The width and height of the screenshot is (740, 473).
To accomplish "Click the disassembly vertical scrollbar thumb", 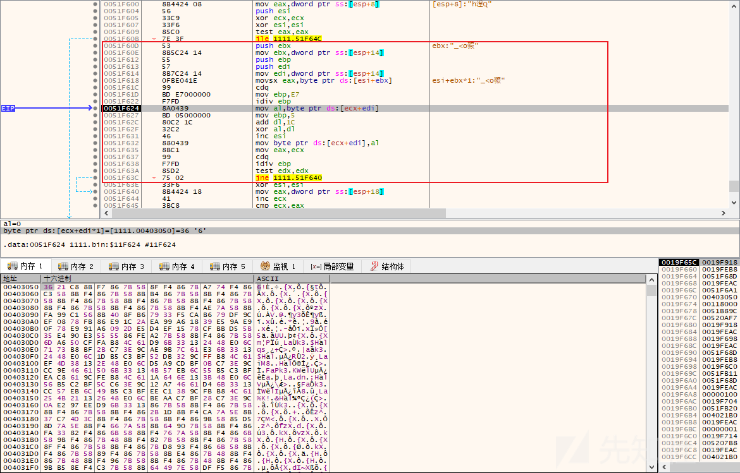I will [x=734, y=186].
